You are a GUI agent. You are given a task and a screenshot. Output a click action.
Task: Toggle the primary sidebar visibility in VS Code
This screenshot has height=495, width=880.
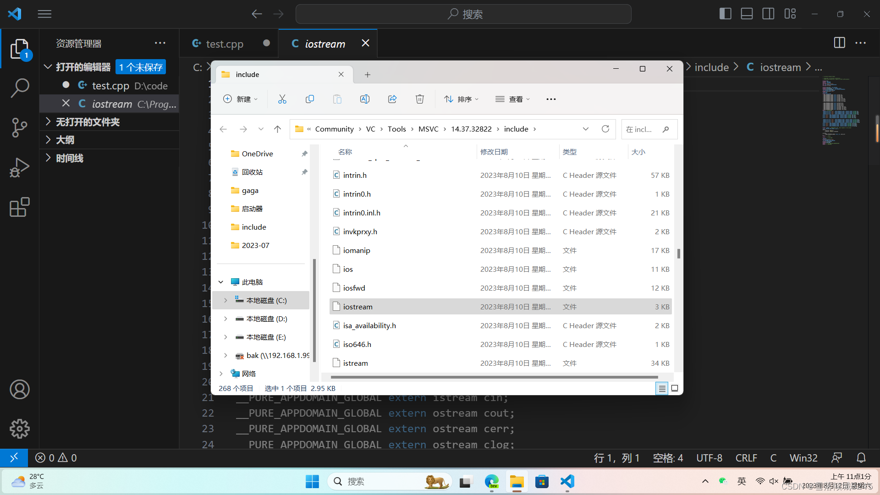click(x=726, y=14)
